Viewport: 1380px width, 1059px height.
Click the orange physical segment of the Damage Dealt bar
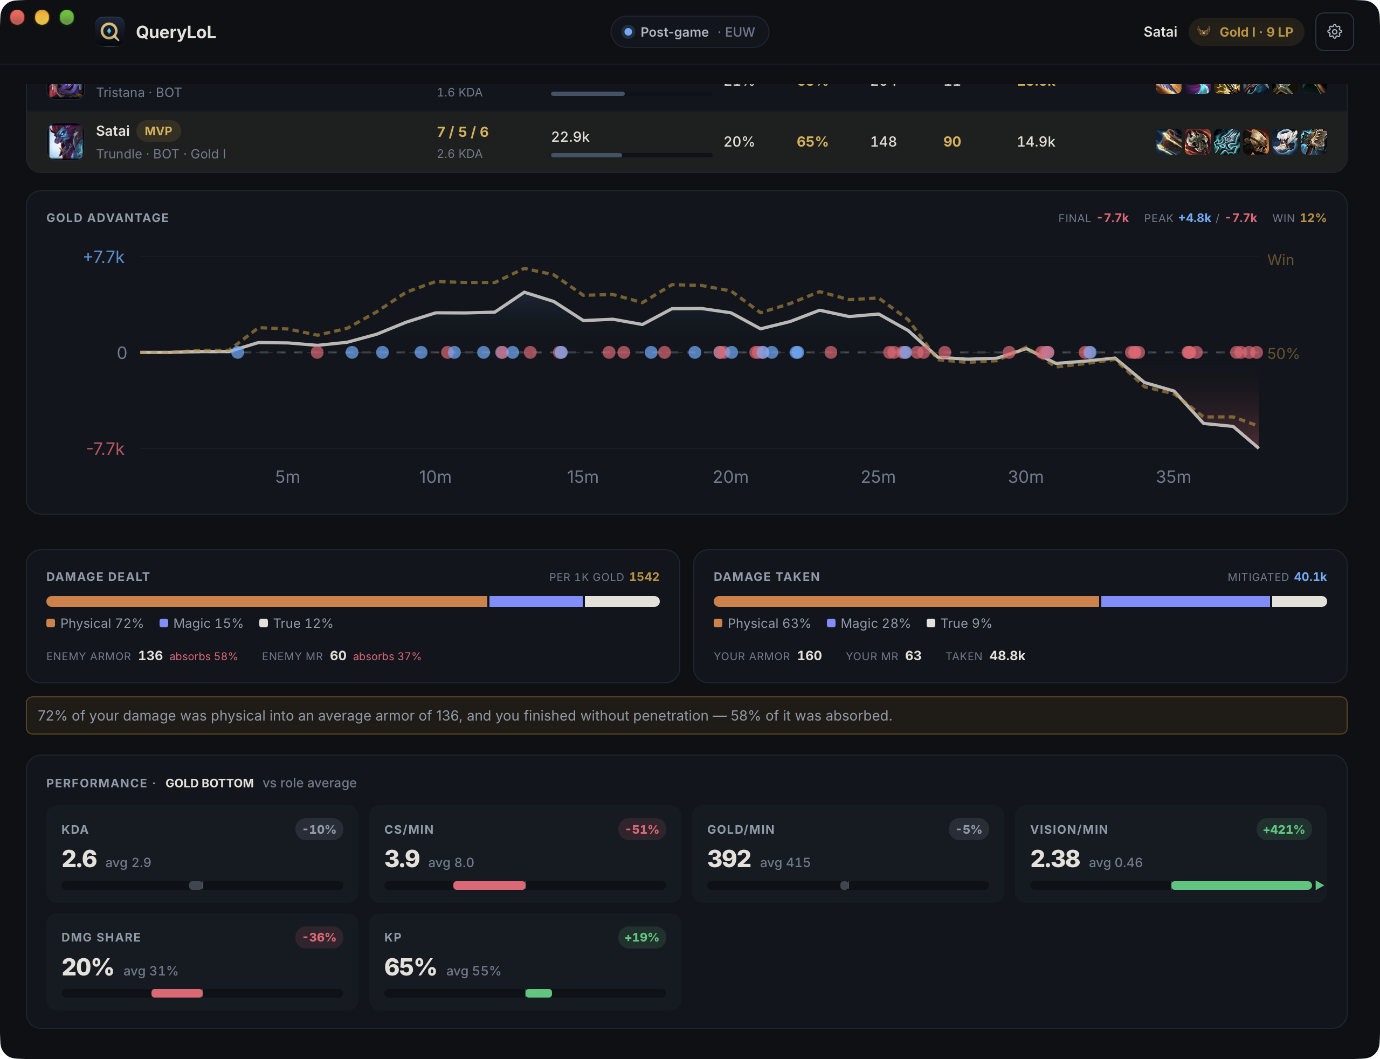coord(267,601)
